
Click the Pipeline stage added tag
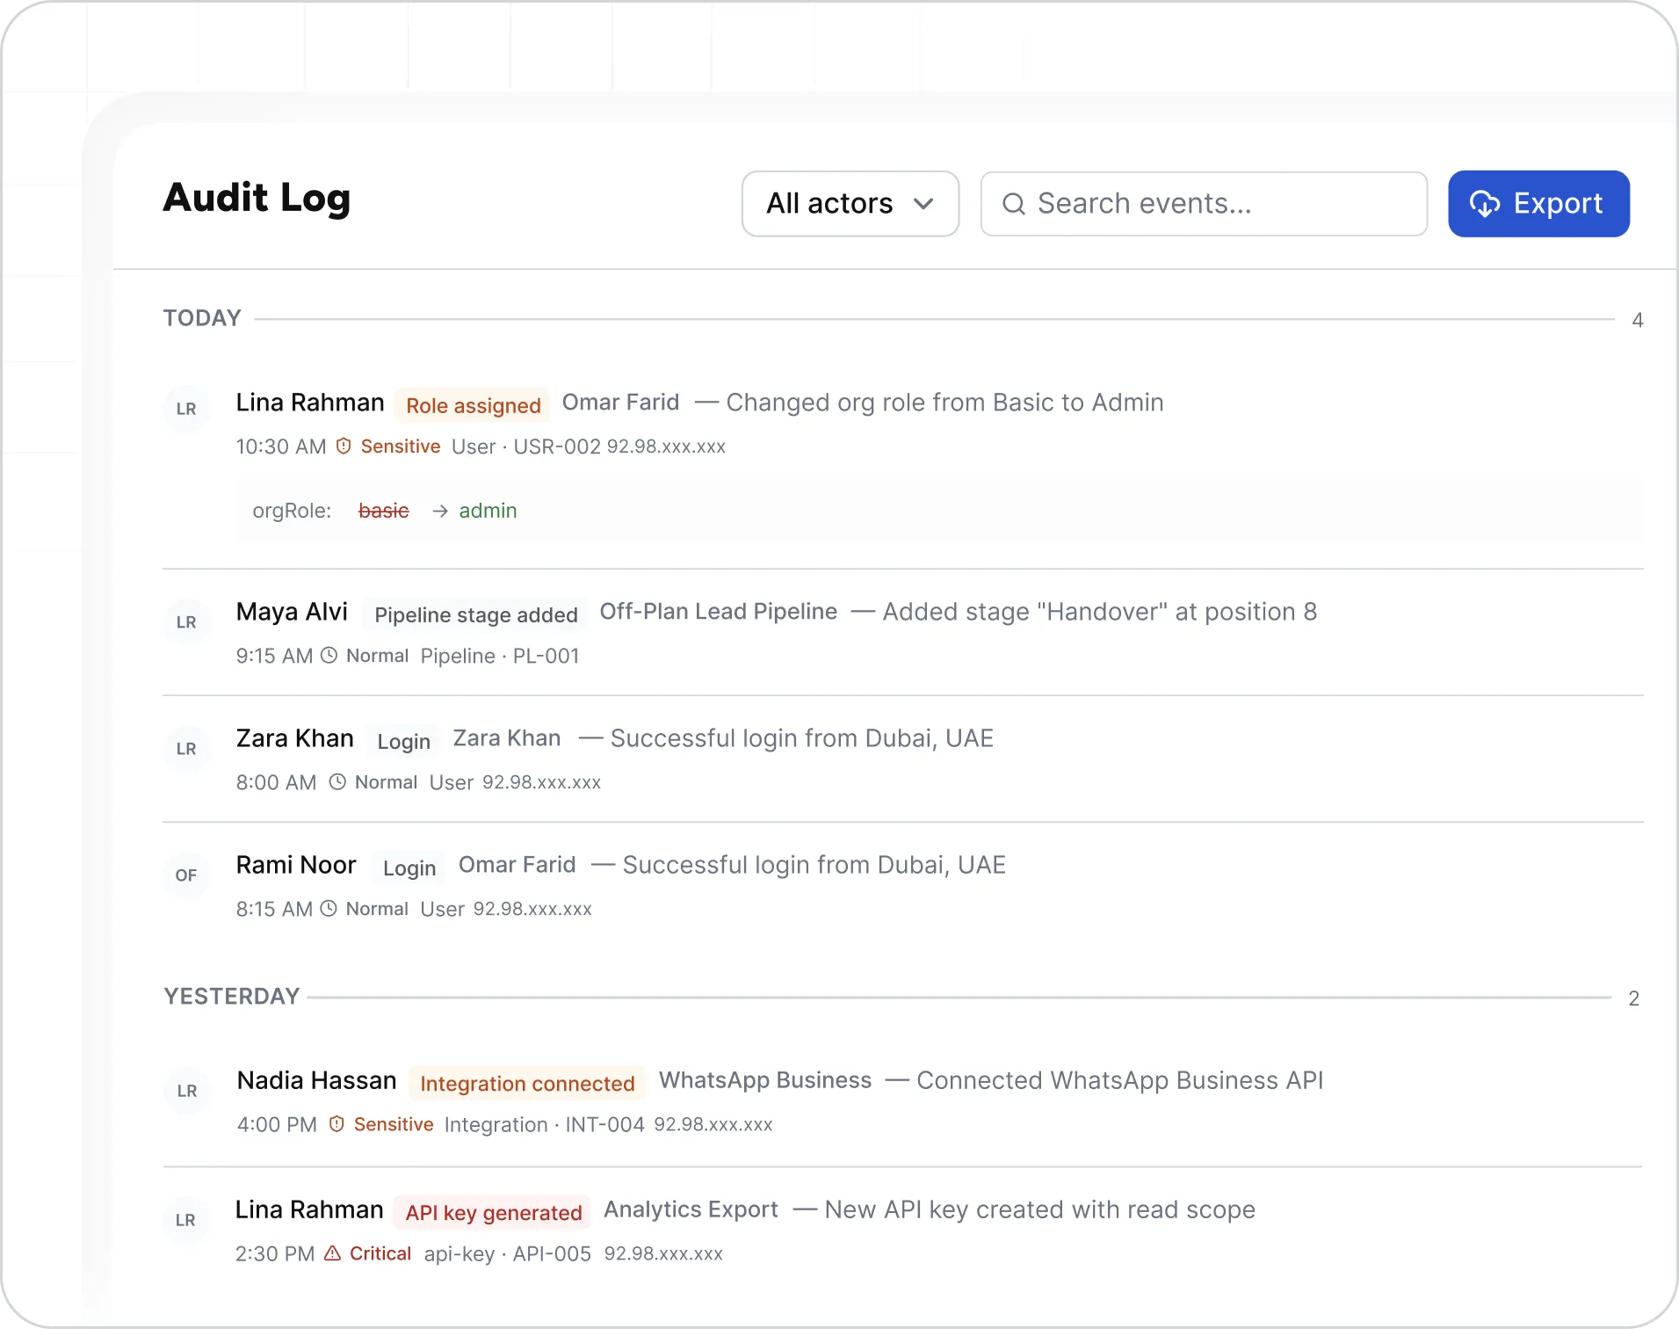point(475,614)
